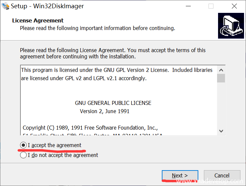The height and width of the screenshot is (186, 246).
Task: Click the greyed-out maximize button
Action: pos(211,6)
